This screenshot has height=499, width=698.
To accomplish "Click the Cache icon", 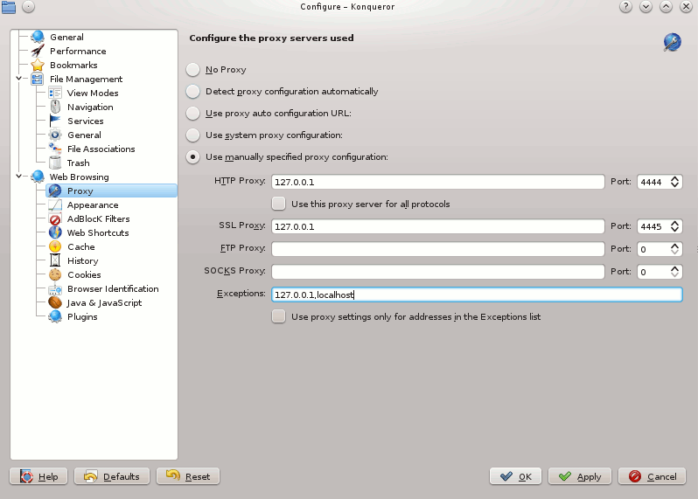I will pyautogui.click(x=55, y=246).
